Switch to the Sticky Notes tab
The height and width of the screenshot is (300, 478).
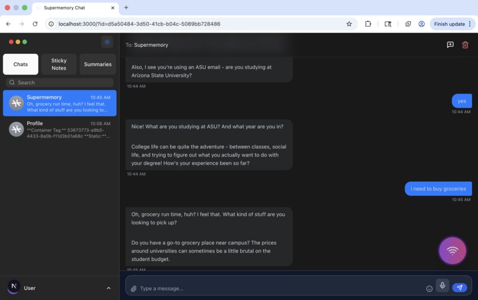point(59,65)
